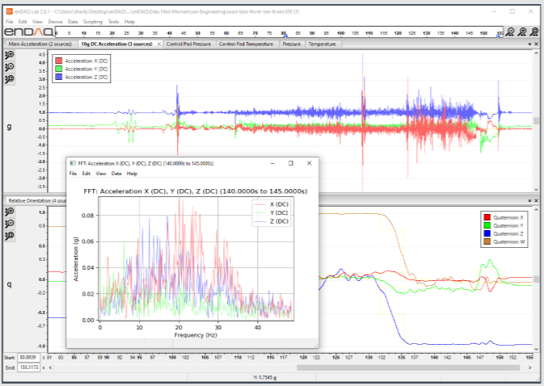Switch to the Temperature tab
Viewport: 544px width, 386px height.
coord(322,44)
